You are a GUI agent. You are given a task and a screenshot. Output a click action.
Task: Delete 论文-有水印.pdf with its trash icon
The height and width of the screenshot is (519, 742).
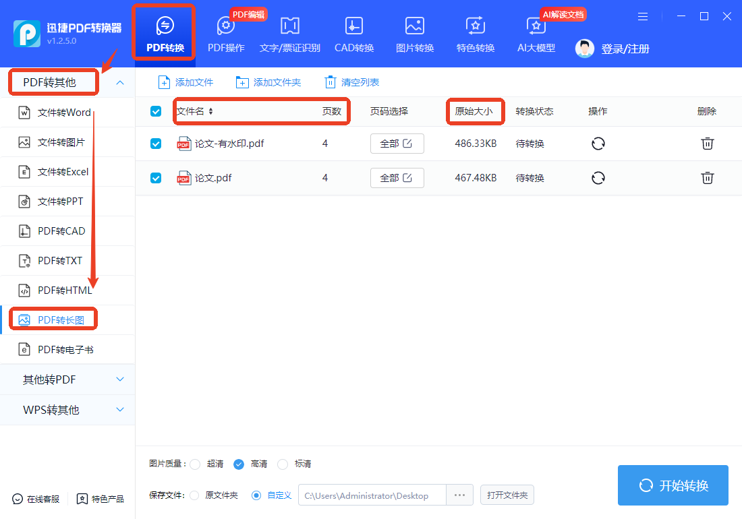(x=707, y=143)
